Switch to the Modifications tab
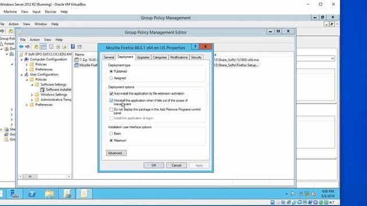 click(179, 57)
